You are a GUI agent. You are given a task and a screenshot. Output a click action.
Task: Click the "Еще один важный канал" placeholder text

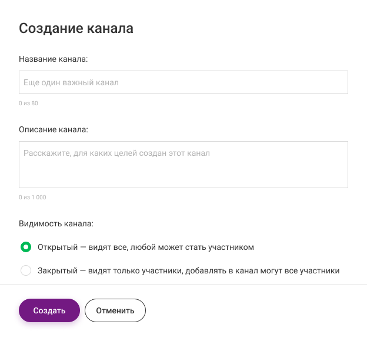click(x=71, y=83)
